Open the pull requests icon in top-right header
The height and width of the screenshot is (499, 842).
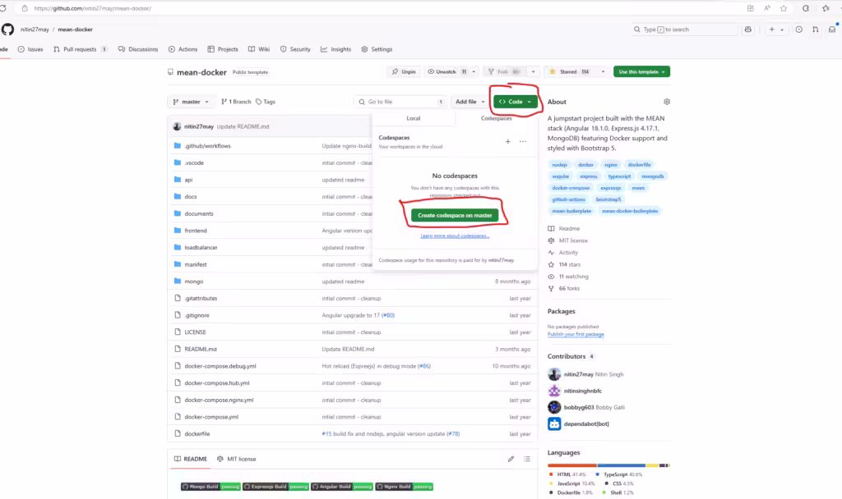815,30
